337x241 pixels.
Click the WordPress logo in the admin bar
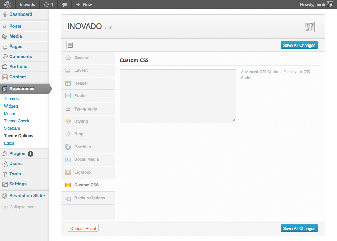pos(7,4)
